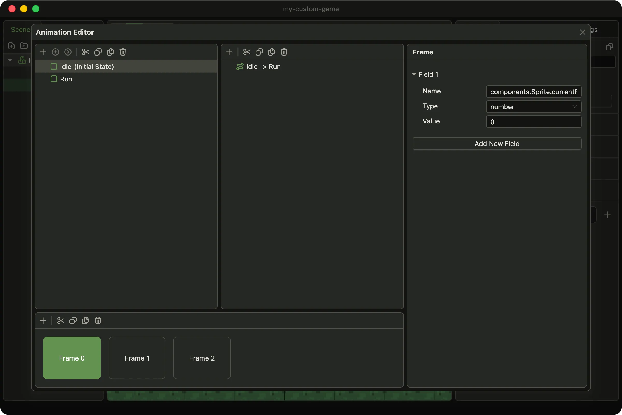Collapse the scene tree item in main window
Image resolution: width=622 pixels, height=415 pixels.
(10, 60)
